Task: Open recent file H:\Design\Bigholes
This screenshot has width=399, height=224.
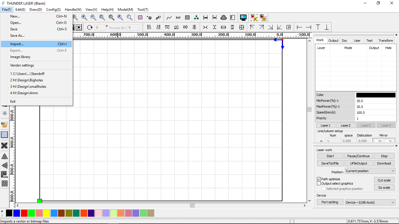Action: click(37, 80)
